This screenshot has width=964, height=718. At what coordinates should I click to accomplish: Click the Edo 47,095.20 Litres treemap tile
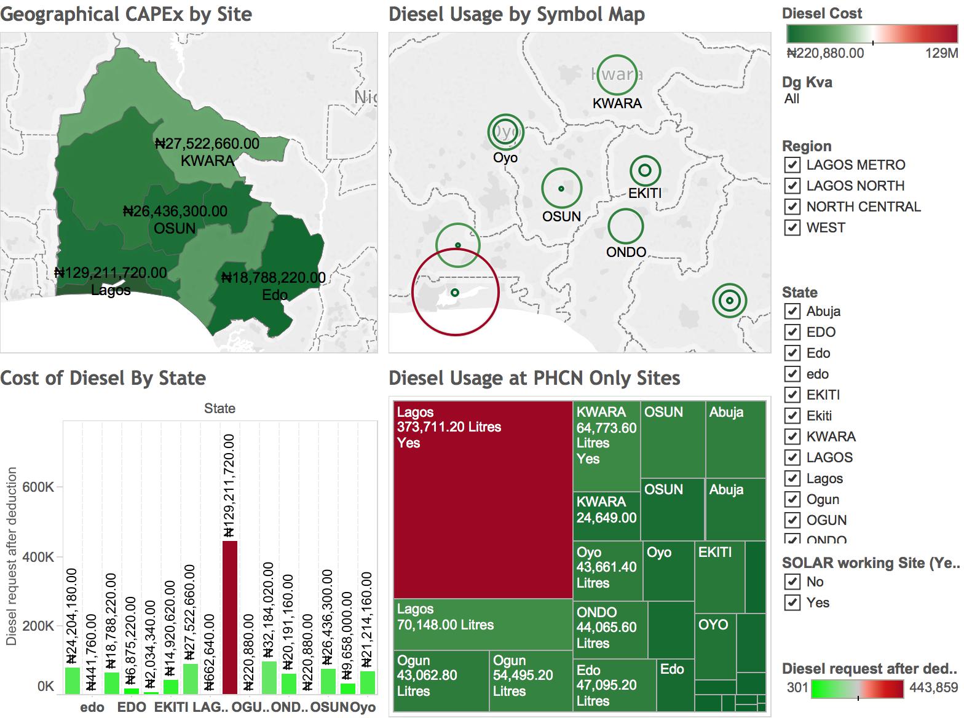tap(615, 685)
